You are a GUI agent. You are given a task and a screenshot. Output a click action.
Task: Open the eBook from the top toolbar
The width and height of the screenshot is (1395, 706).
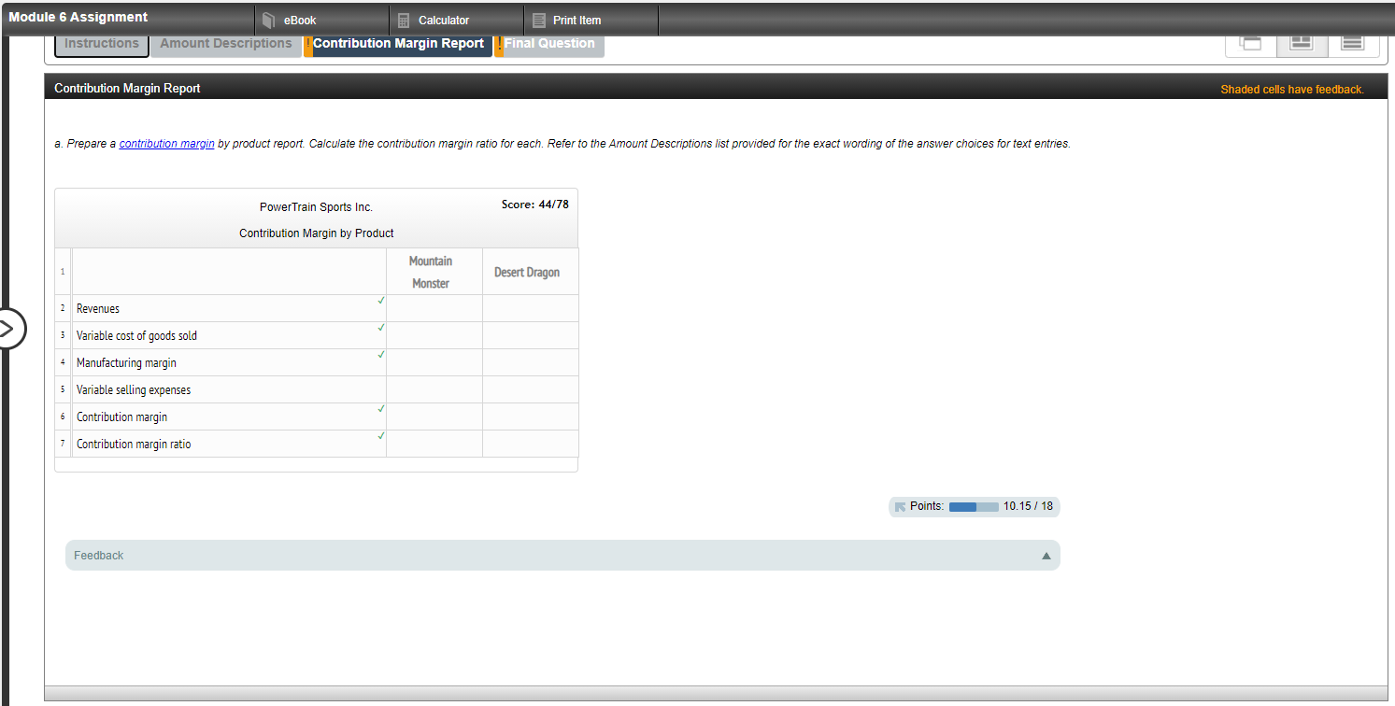point(321,20)
